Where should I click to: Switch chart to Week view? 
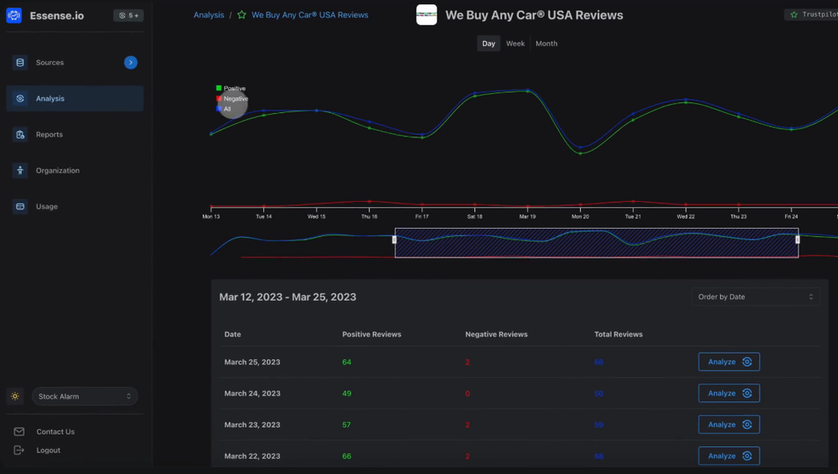click(x=515, y=44)
